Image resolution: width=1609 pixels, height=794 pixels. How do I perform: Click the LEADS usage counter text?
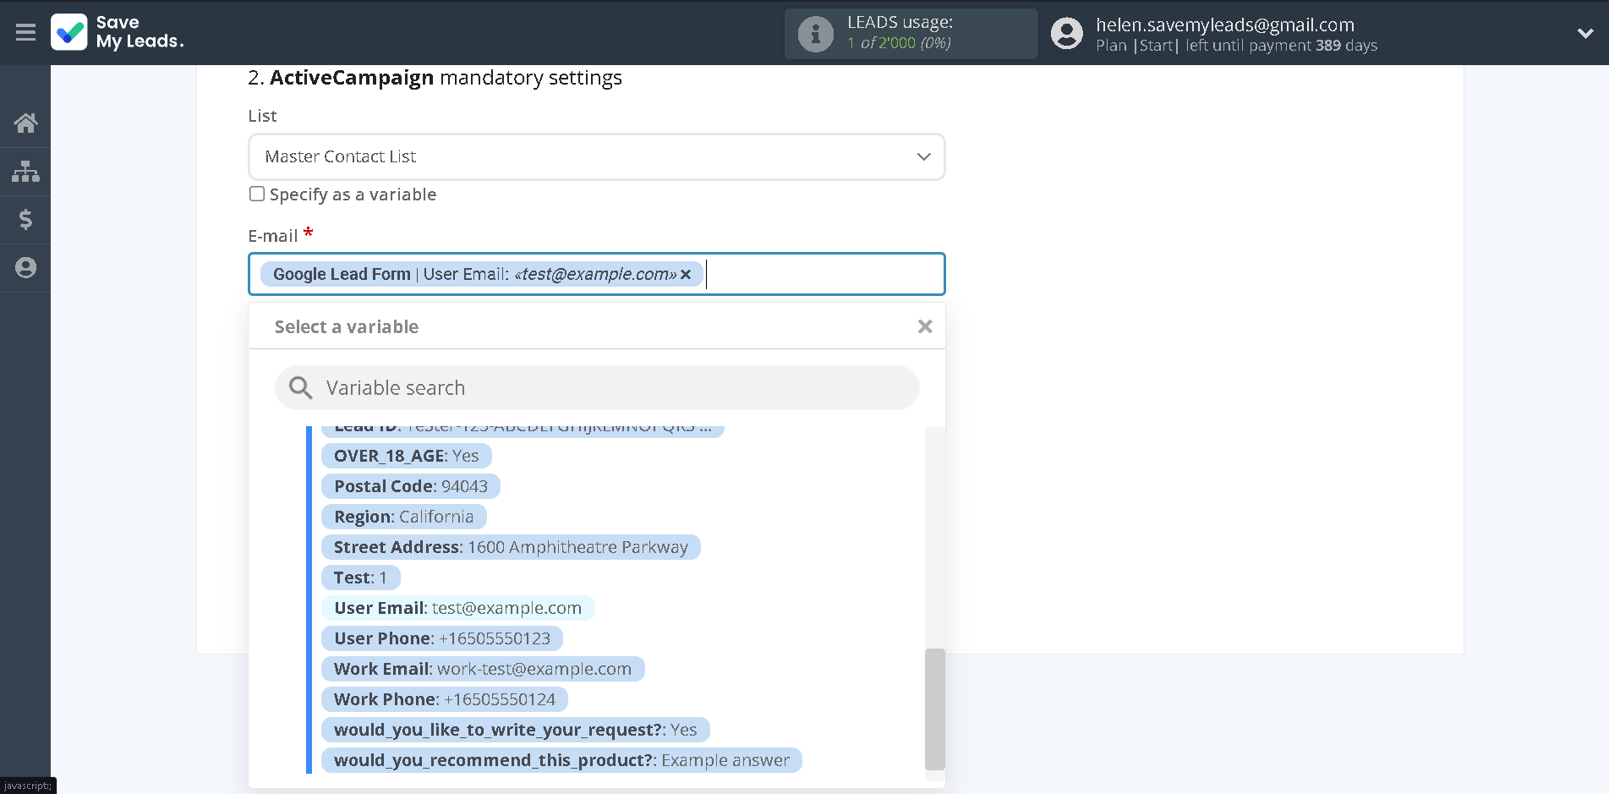(899, 43)
